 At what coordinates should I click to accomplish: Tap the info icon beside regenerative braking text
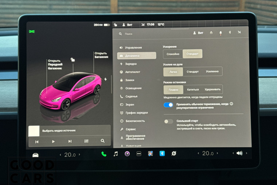(x=231, y=104)
